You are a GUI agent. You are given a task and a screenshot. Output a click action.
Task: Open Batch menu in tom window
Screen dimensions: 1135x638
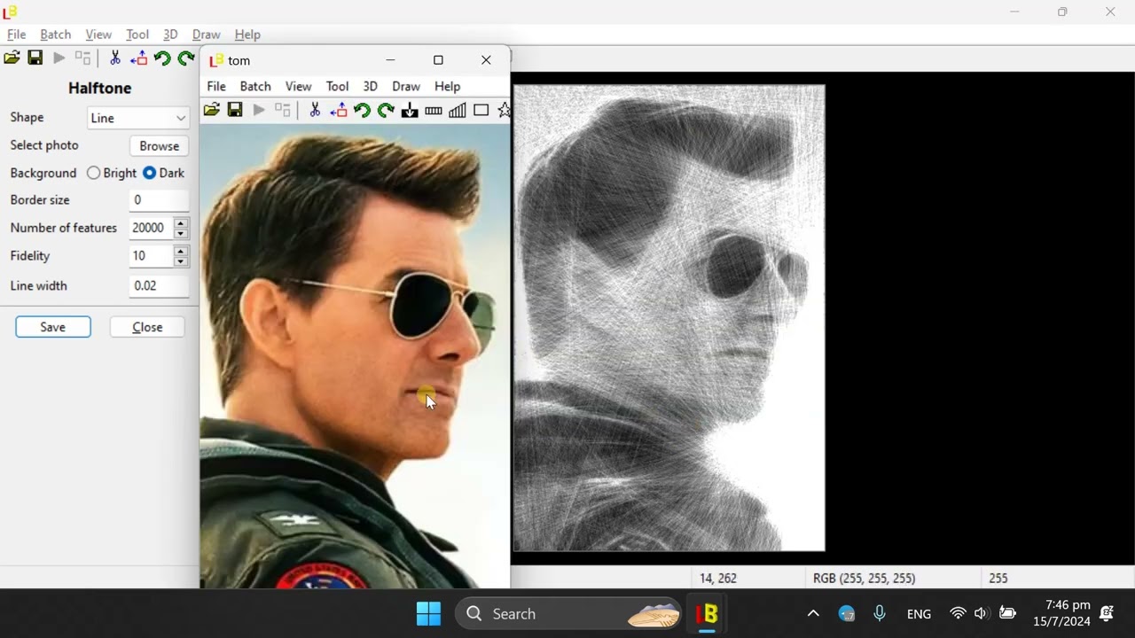[255, 86]
